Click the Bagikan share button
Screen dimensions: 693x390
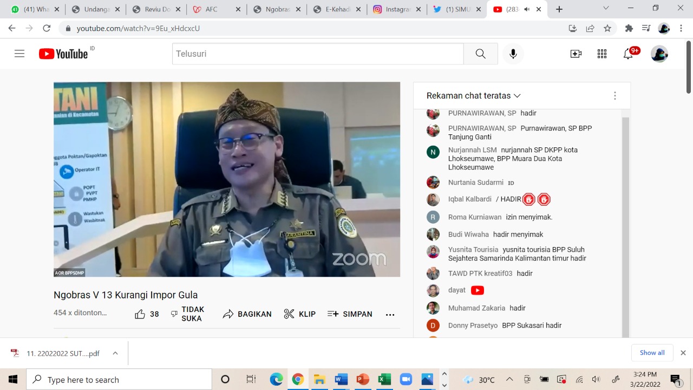coord(247,314)
